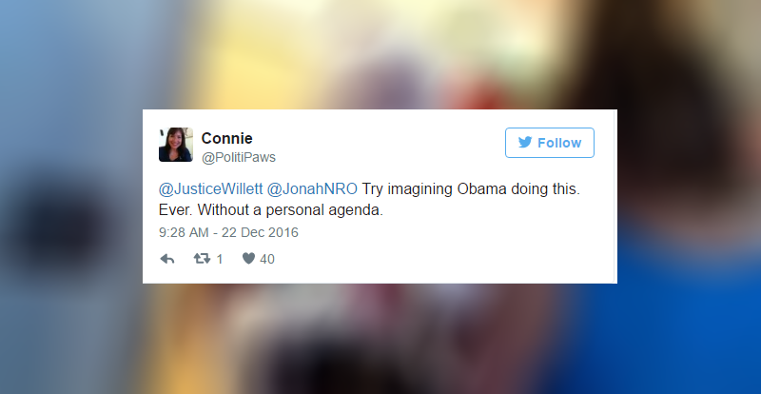The image size is (761, 394).
Task: Click the sentence 'Try imagining Obama doing this.'
Action: coord(471,189)
